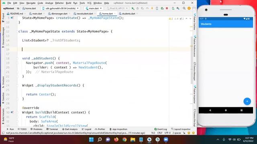Viewport: 257px width, 144px height.
Task: Fold the _addStudent method at line 18
Action: [x=17, y=58]
